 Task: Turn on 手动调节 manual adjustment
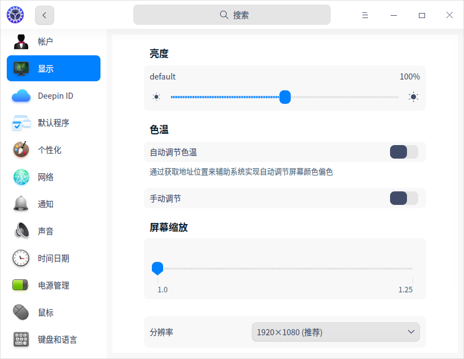(x=404, y=198)
